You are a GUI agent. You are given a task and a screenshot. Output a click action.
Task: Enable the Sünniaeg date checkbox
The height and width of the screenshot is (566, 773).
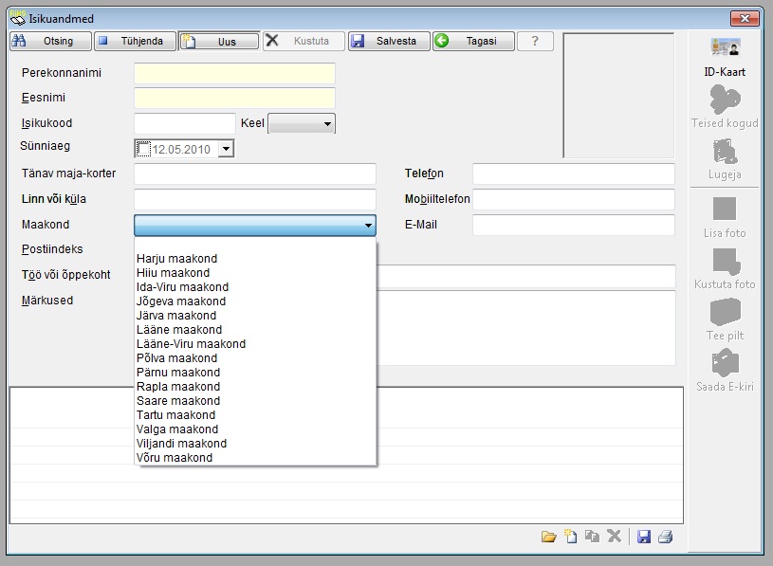click(144, 149)
